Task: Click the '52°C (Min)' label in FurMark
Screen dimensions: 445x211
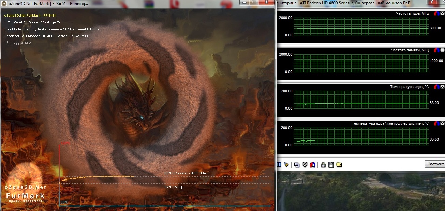Action: tap(173, 187)
